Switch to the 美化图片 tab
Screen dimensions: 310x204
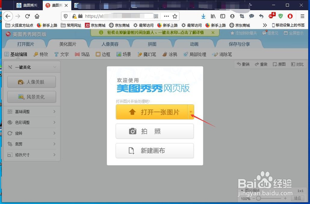[68, 44]
